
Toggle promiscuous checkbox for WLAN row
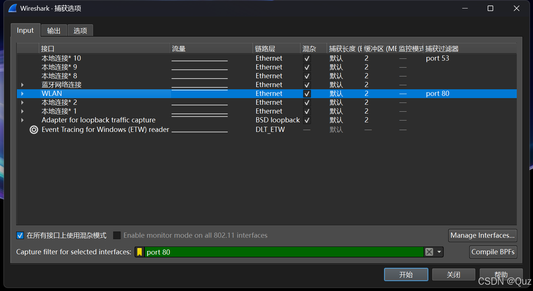(307, 94)
